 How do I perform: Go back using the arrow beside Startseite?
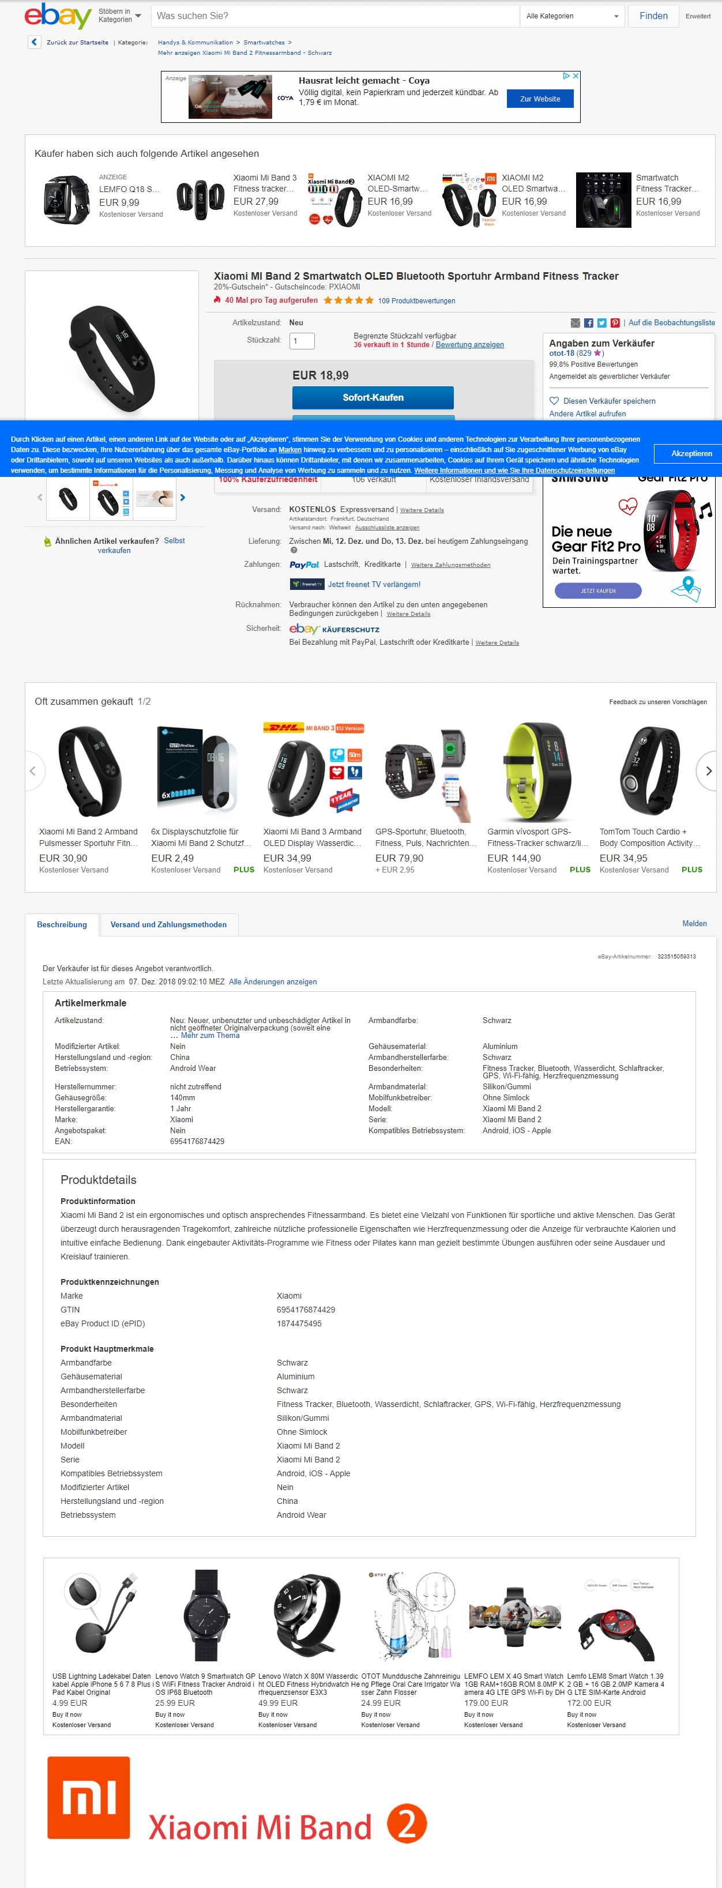click(35, 43)
